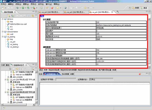Open the New wizard dropdown arrow
The height and width of the screenshot is (110, 152).
[5, 8]
